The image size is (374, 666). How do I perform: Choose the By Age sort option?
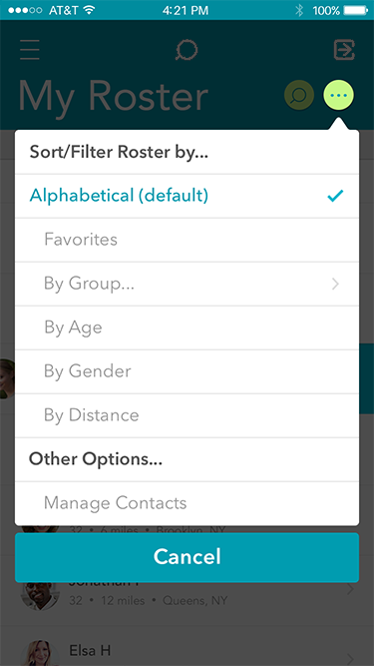[x=187, y=328]
